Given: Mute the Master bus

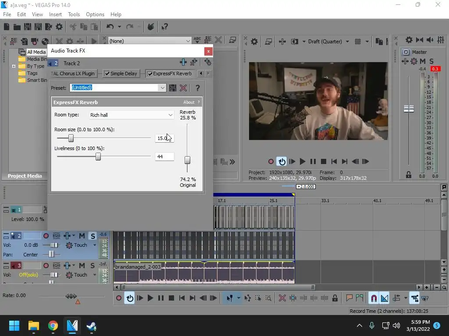Looking at the screenshot, I should point(422,61).
